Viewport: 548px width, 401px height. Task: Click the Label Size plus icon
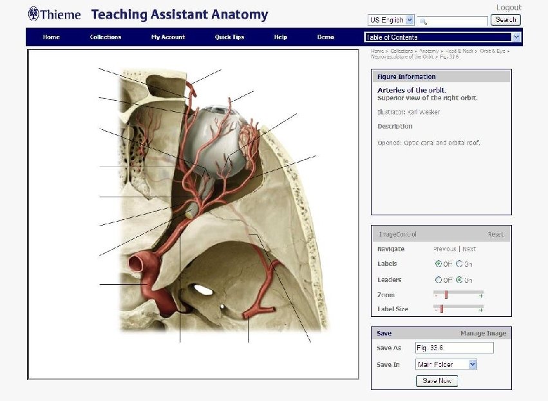[481, 310]
